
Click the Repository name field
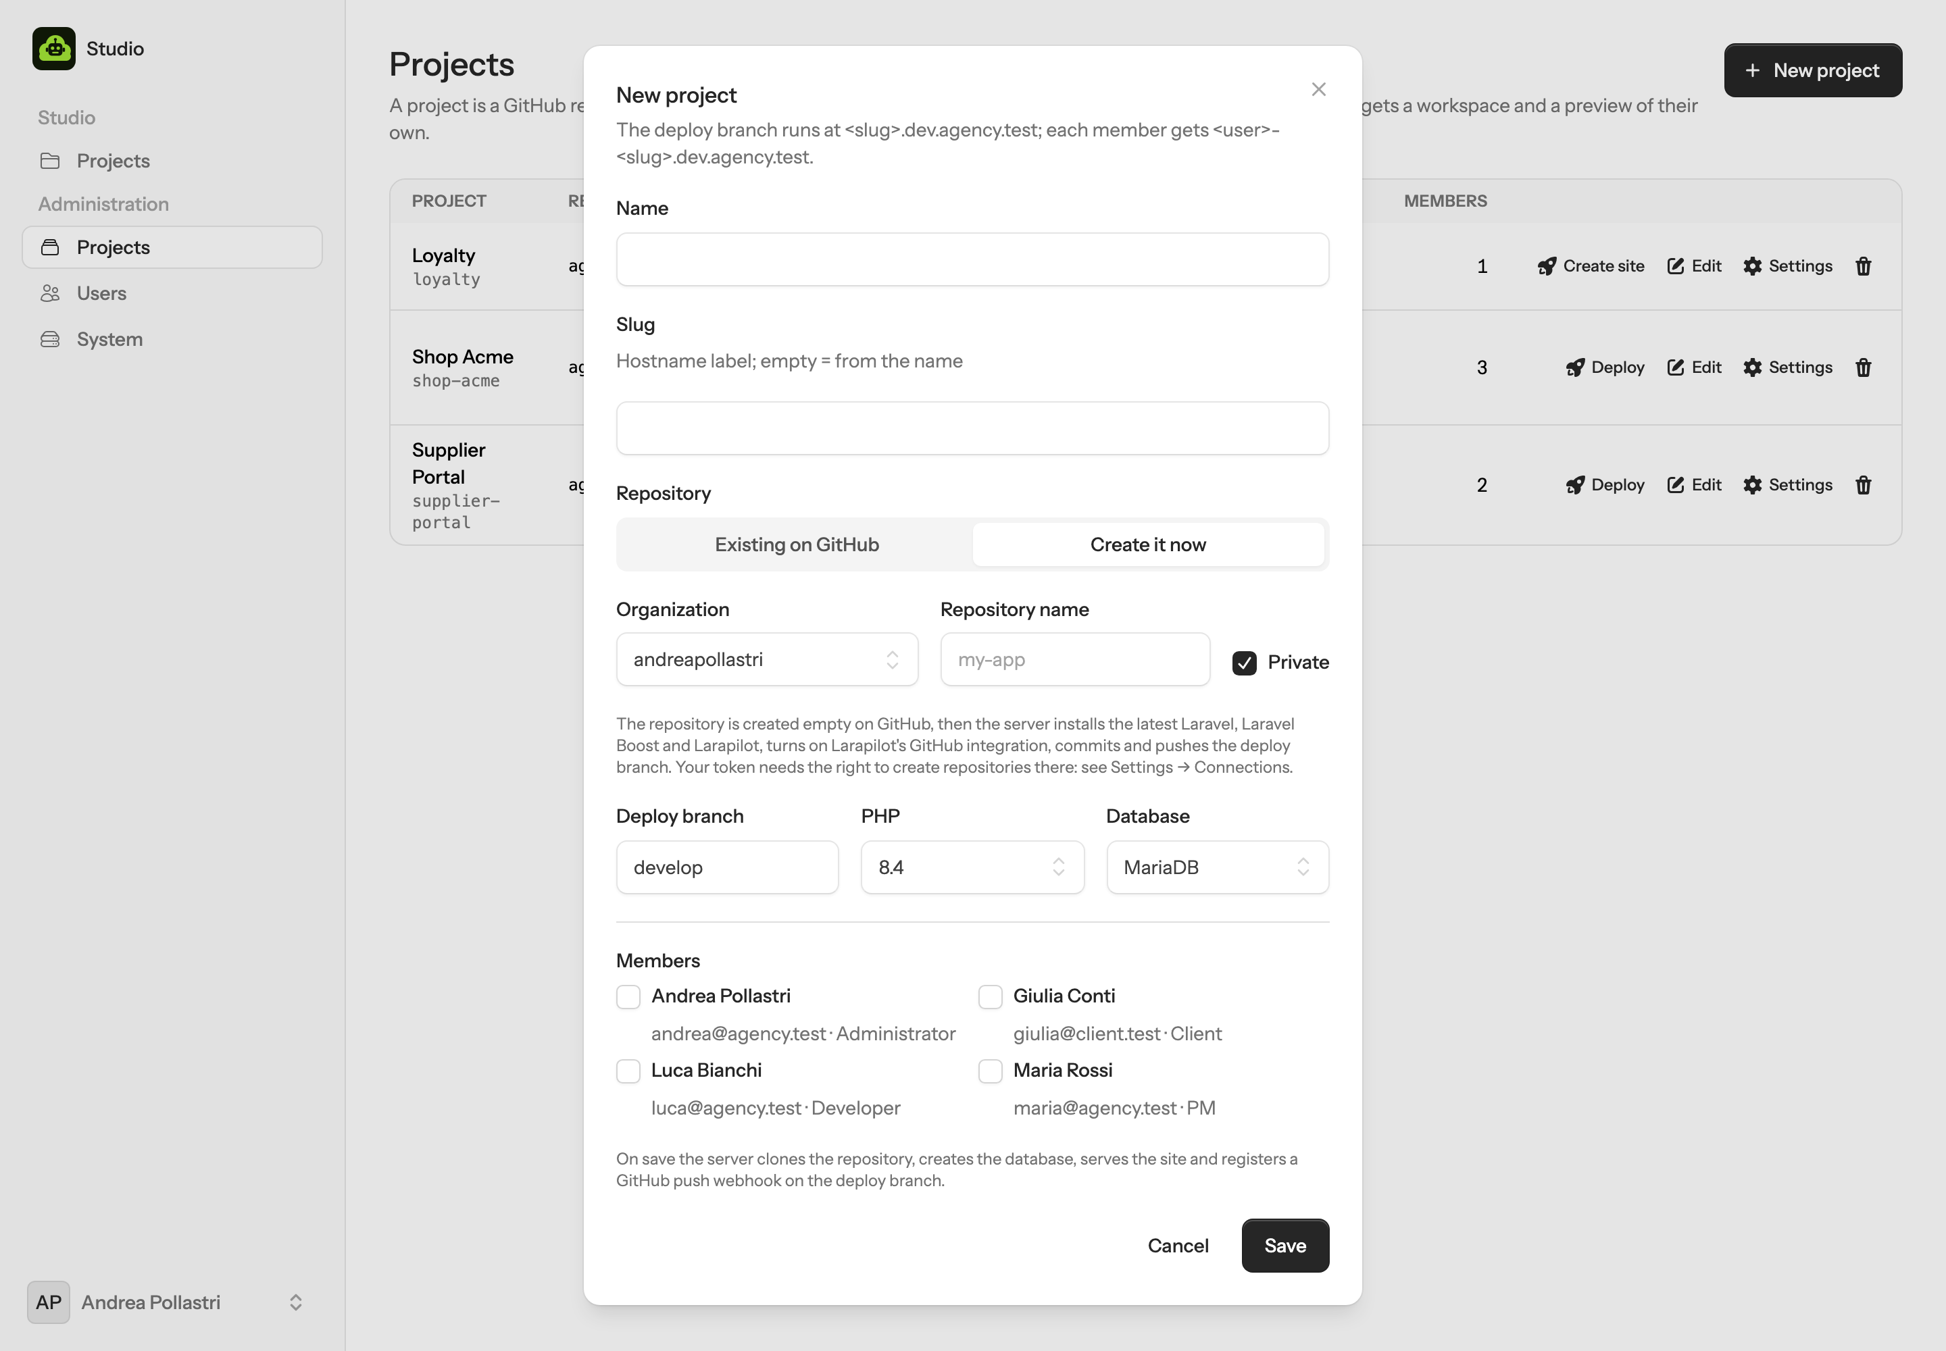pos(1074,659)
